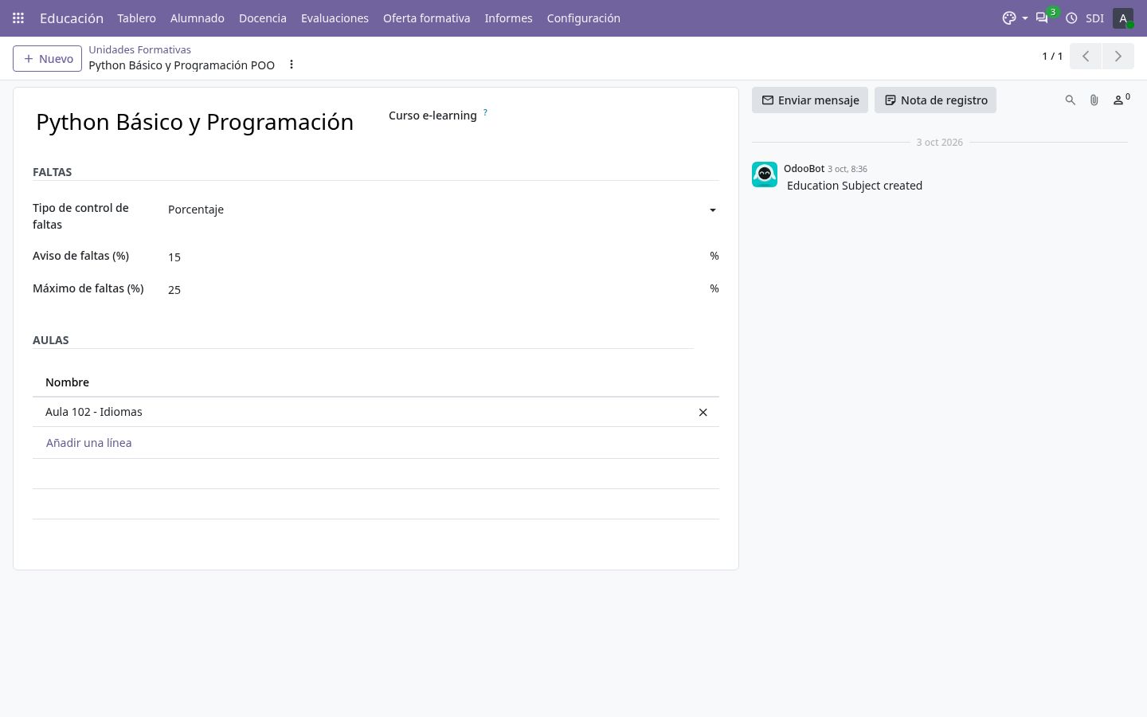Viewport: 1147px width, 717px height.
Task: Click the 1 / 1 pager counter
Action: coord(1052,56)
